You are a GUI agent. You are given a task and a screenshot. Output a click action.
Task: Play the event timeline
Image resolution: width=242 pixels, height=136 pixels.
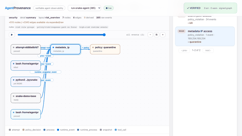[12, 35]
